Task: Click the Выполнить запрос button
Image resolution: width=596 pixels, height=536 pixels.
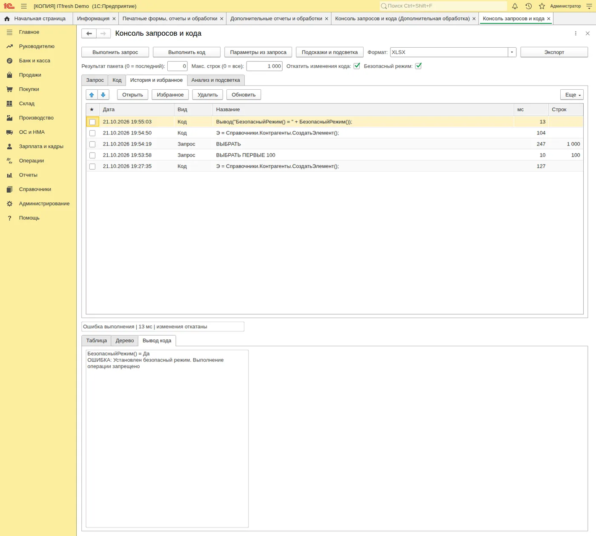Action: click(115, 52)
